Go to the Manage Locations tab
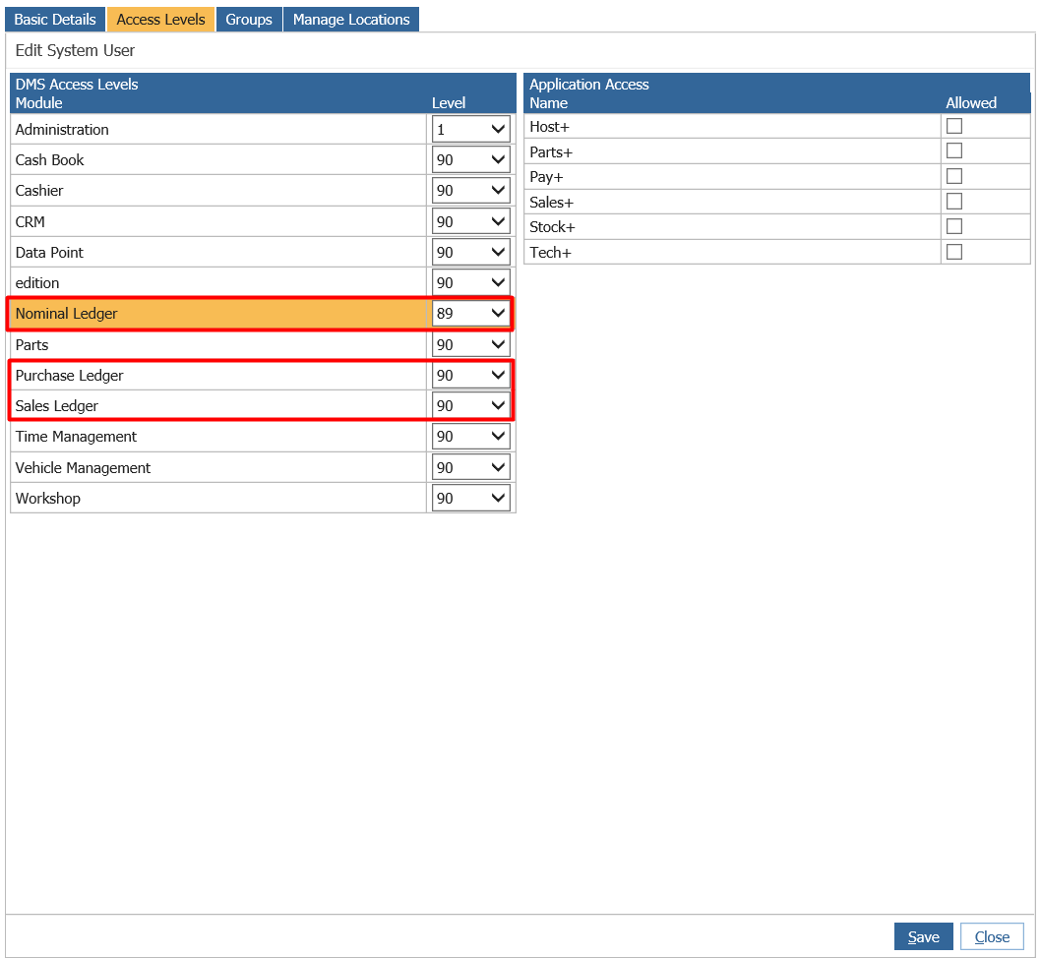This screenshot has width=1040, height=958. pyautogui.click(x=351, y=20)
